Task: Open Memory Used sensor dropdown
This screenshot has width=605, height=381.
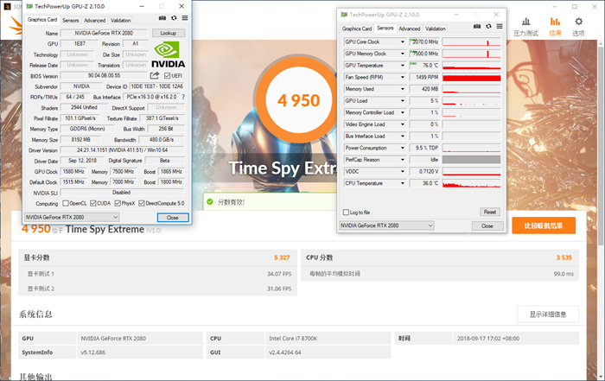Action: 402,89
